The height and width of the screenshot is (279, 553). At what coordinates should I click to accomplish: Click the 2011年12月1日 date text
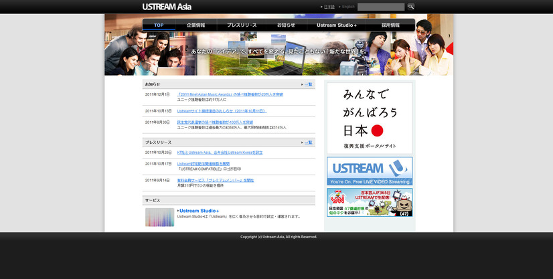pyautogui.click(x=157, y=94)
